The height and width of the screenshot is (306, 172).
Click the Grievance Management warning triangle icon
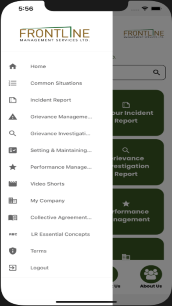[13, 117]
